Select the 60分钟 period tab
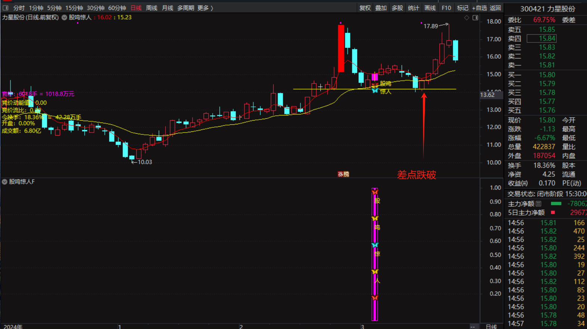 [x=117, y=8]
